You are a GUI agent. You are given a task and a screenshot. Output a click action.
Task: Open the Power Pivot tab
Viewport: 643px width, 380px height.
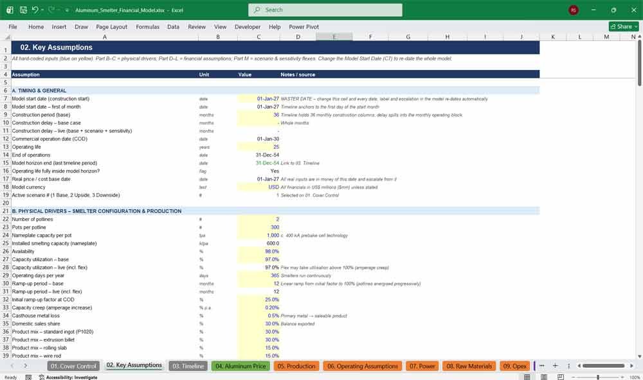[x=303, y=26]
